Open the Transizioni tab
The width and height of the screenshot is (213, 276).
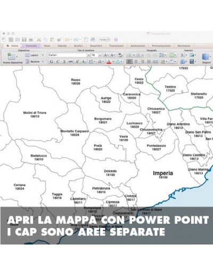[x=116, y=46]
